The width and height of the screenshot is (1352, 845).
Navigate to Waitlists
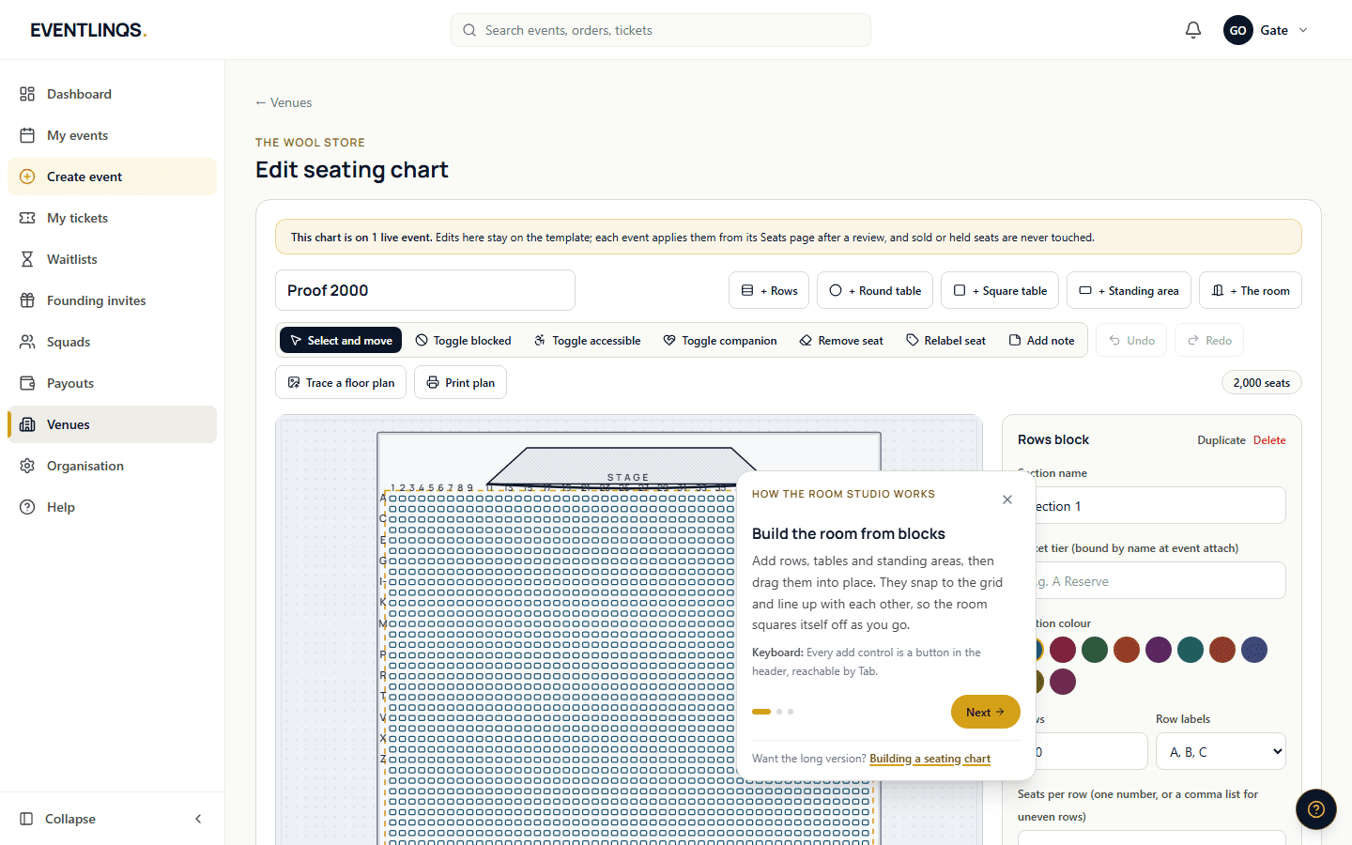(x=112, y=259)
